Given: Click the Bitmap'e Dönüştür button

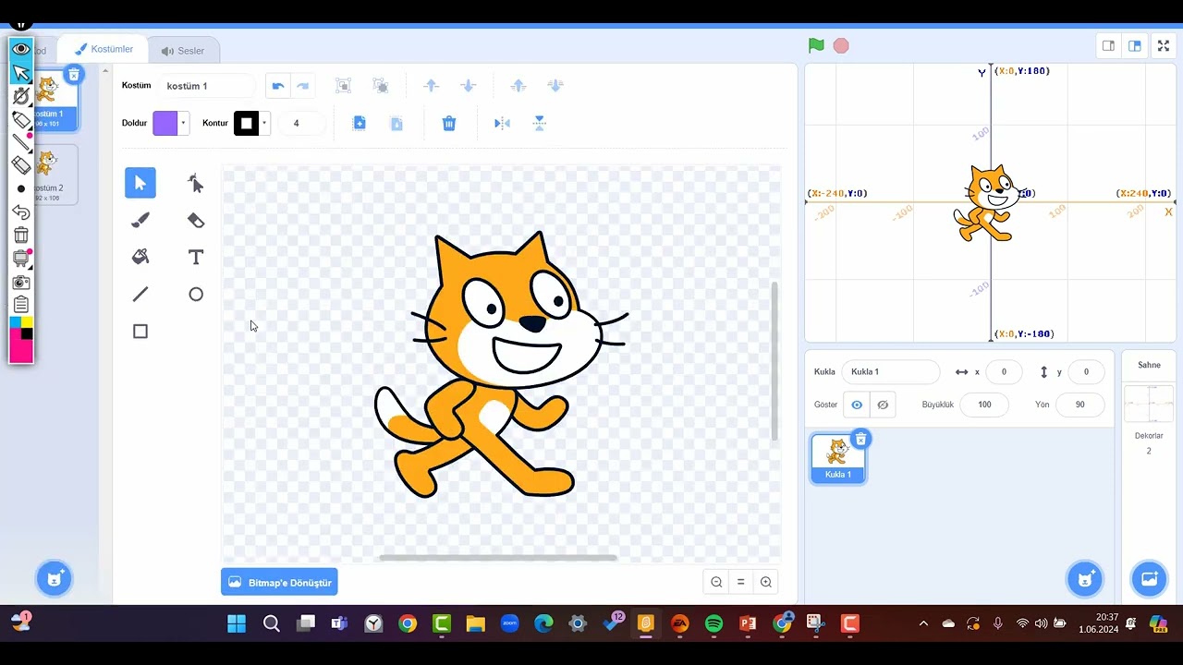Looking at the screenshot, I should pyautogui.click(x=279, y=582).
